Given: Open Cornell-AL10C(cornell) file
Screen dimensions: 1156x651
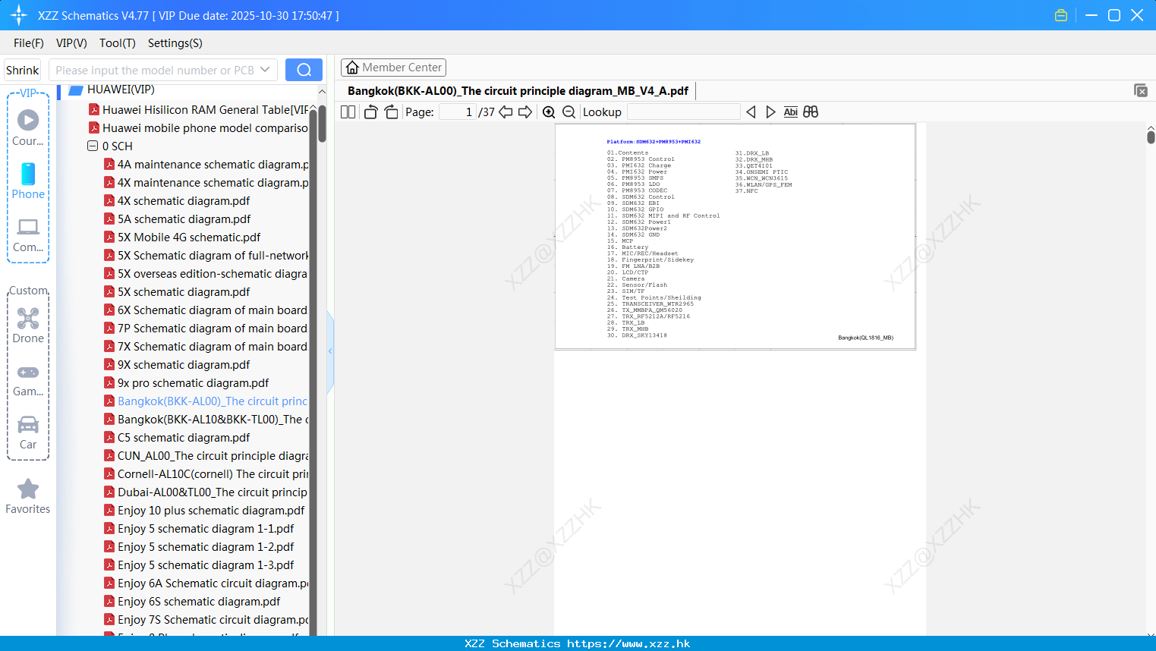Looking at the screenshot, I should click(x=213, y=474).
